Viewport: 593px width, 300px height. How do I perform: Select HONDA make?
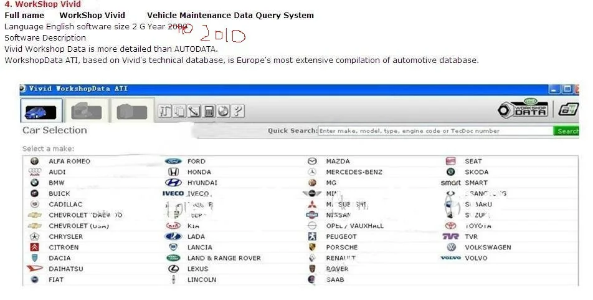(x=199, y=172)
